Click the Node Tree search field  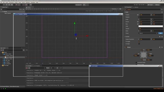pyautogui.click(x=11, y=9)
